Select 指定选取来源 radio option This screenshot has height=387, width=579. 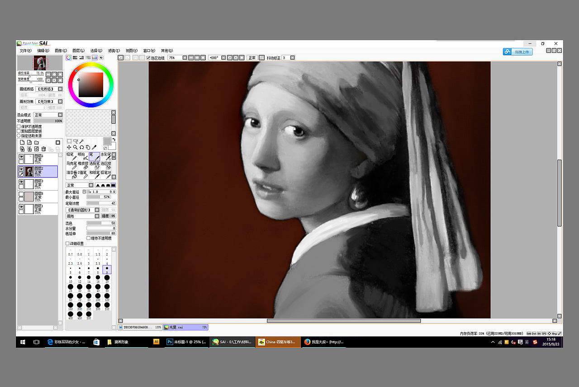tap(19, 135)
